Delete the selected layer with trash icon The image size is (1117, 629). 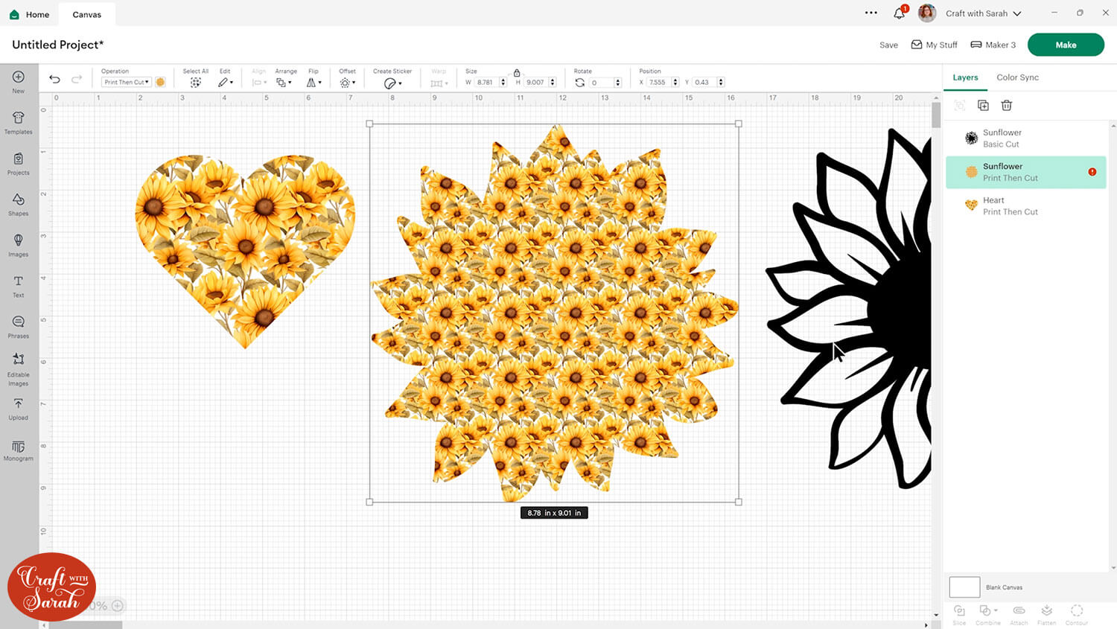click(x=1006, y=106)
